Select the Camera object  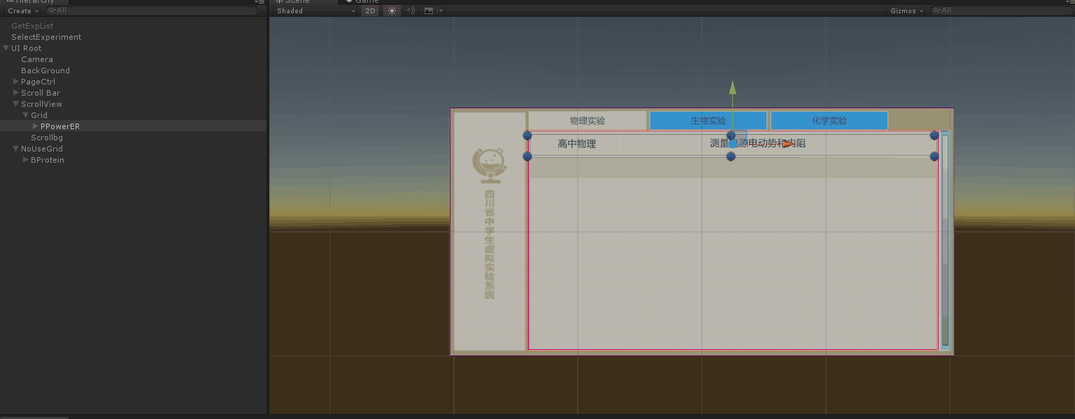coord(37,59)
